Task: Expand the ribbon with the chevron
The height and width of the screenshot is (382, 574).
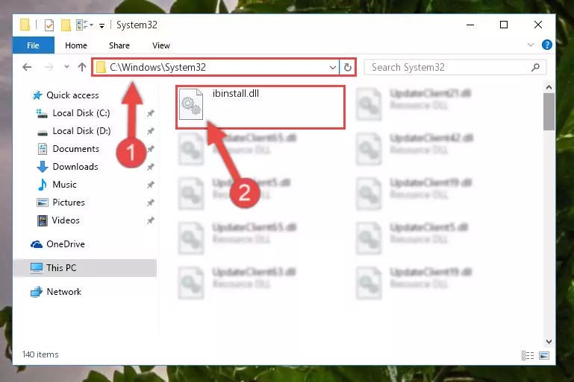Action: click(531, 45)
